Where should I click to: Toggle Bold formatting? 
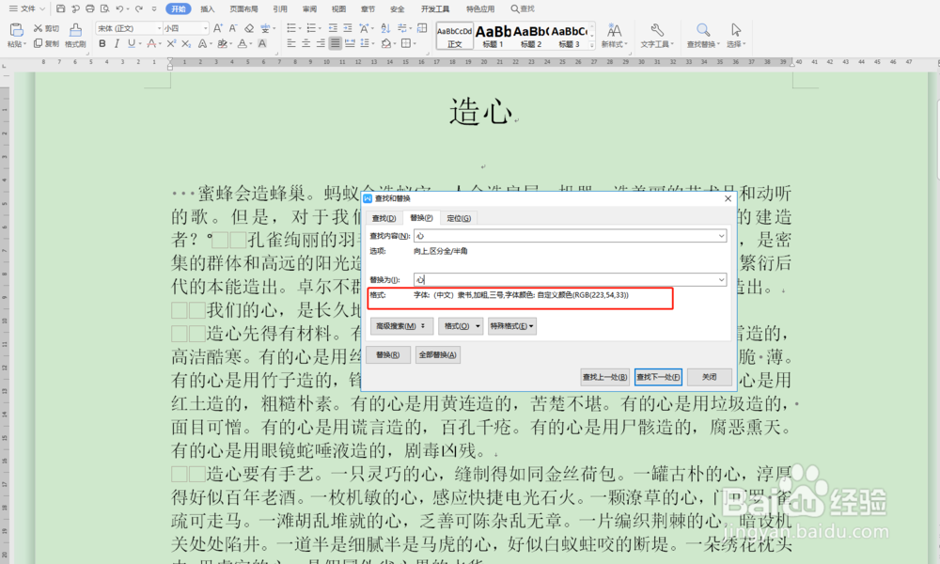[102, 43]
